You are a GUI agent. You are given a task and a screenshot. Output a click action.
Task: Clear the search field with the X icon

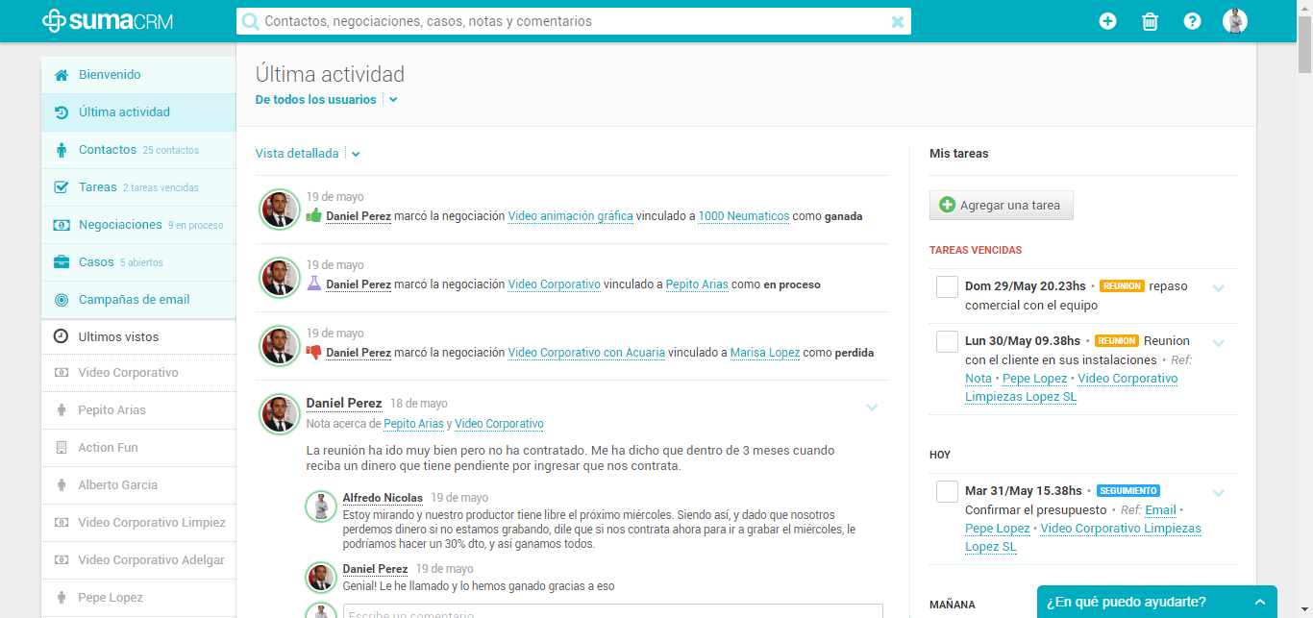(898, 21)
